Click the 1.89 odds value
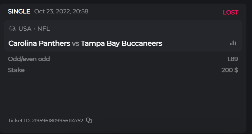The width and height of the screenshot is (252, 134). pyautogui.click(x=232, y=59)
